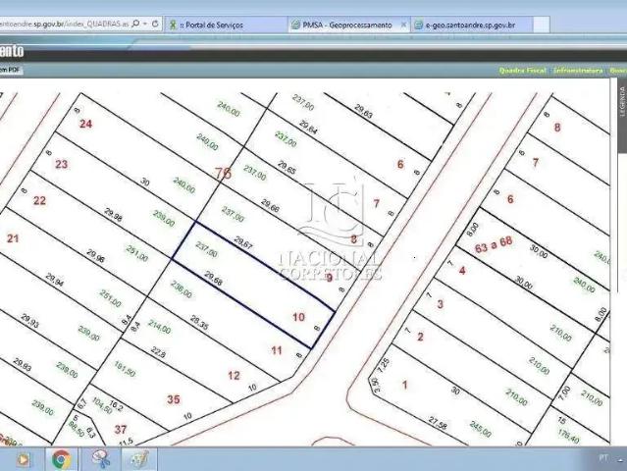Select lot number 35 on the map
627x471 pixels.
click(173, 399)
